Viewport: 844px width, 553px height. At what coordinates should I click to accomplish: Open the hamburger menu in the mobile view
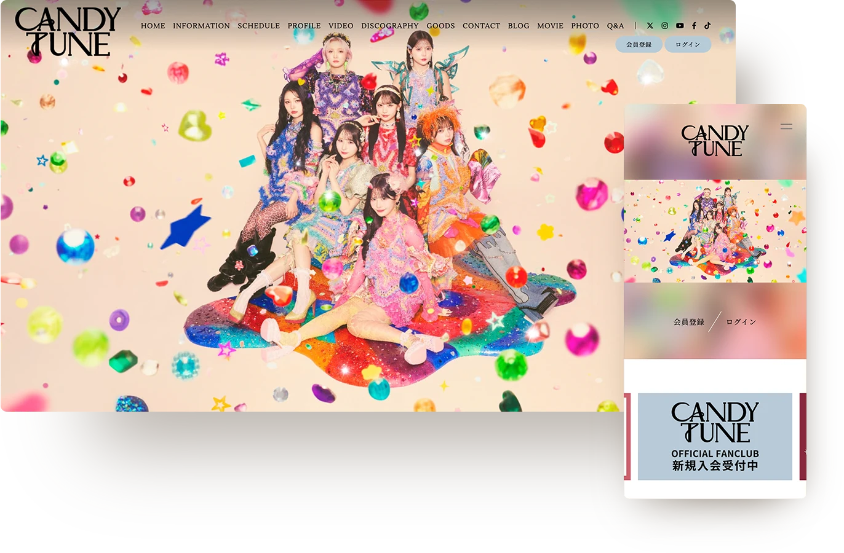click(786, 127)
